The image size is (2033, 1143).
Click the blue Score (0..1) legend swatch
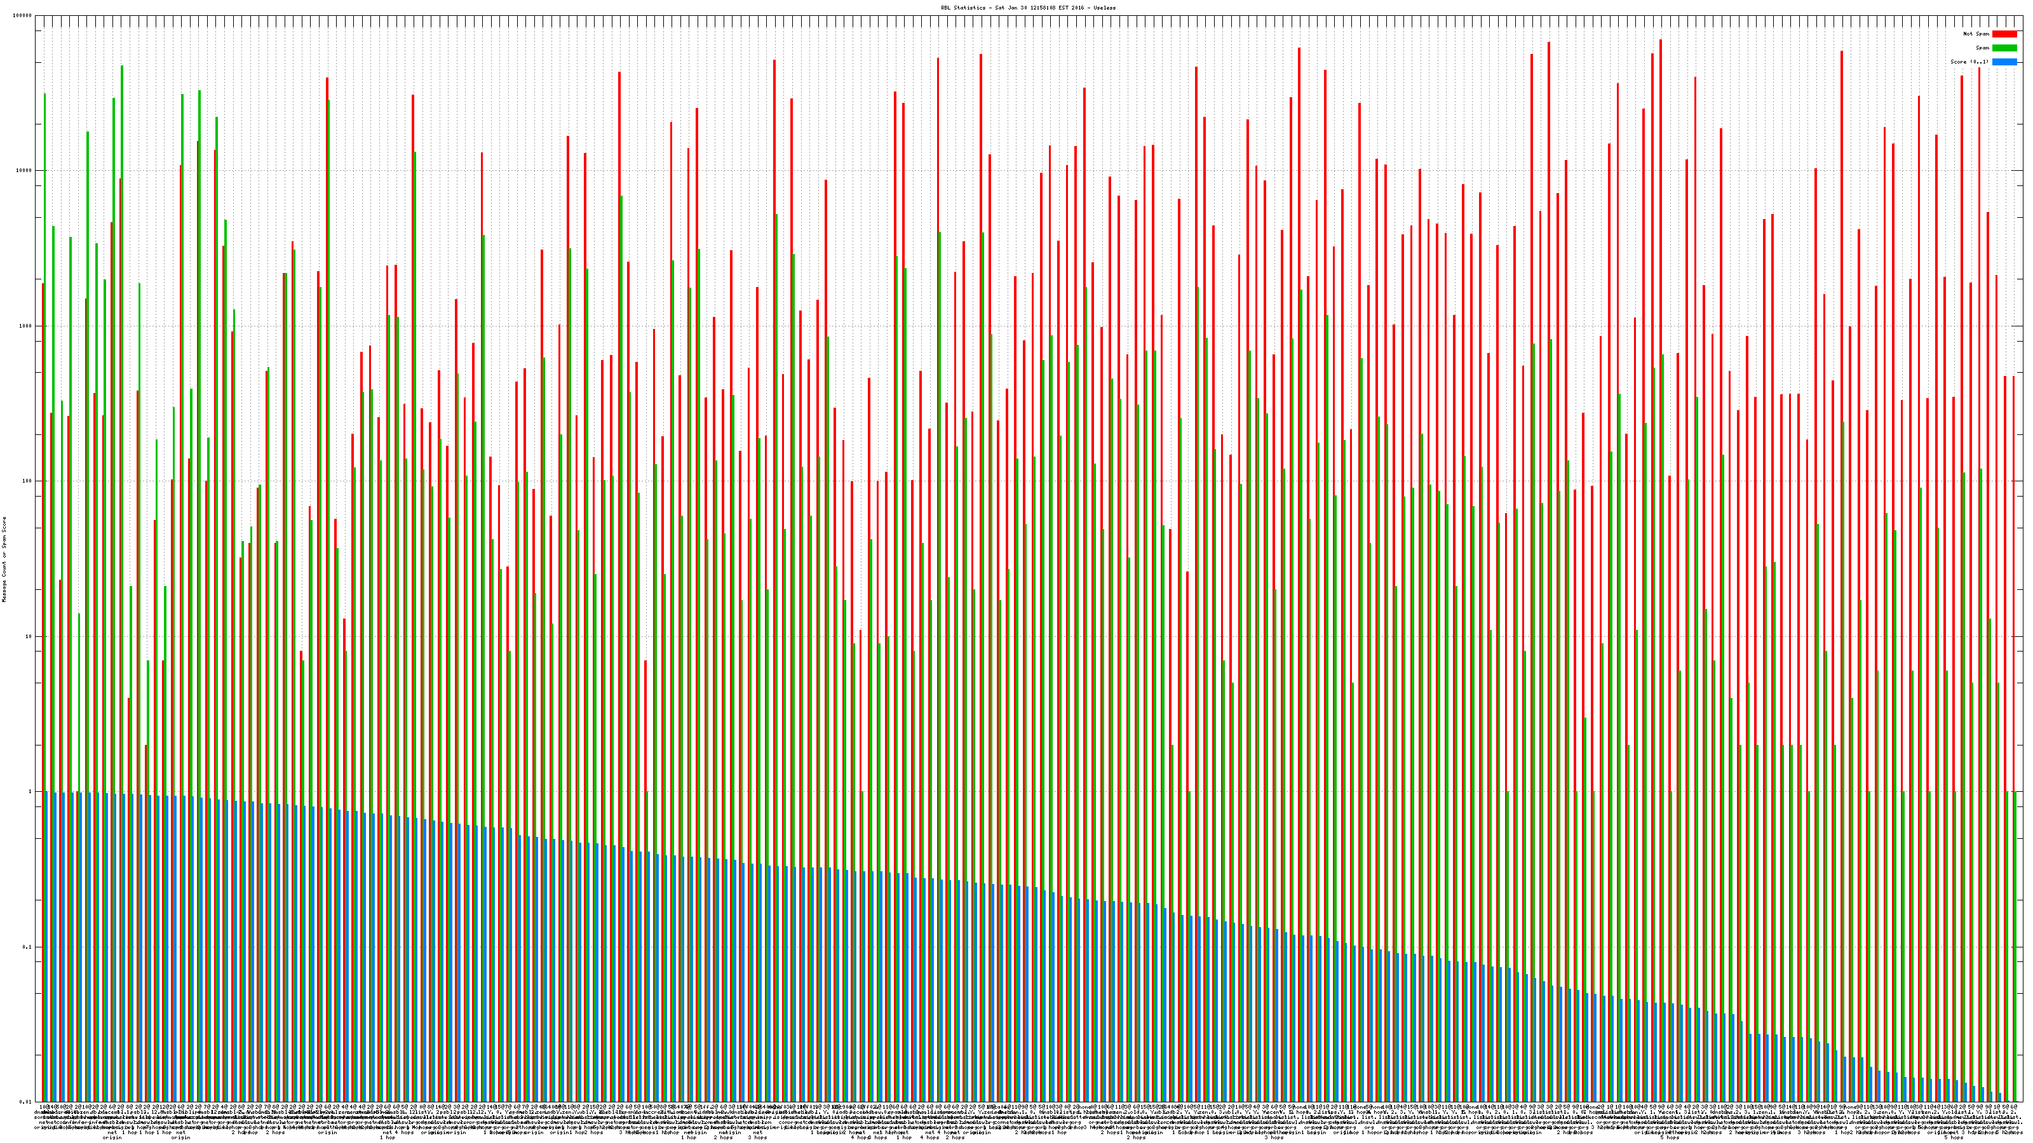[2004, 62]
